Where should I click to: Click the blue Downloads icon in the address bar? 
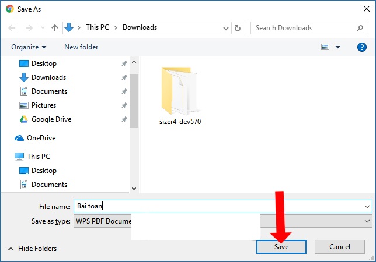pos(69,27)
